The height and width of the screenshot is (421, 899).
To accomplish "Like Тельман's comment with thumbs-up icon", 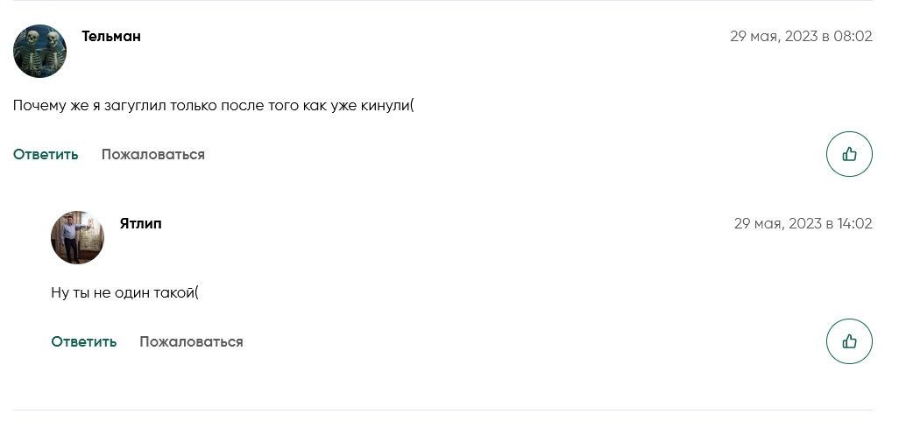I will point(849,154).
